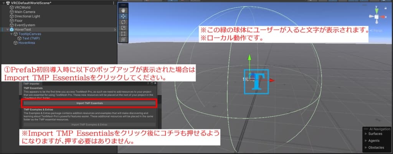Select the Scale tool
The image size is (393, 154).
click(123, 28)
